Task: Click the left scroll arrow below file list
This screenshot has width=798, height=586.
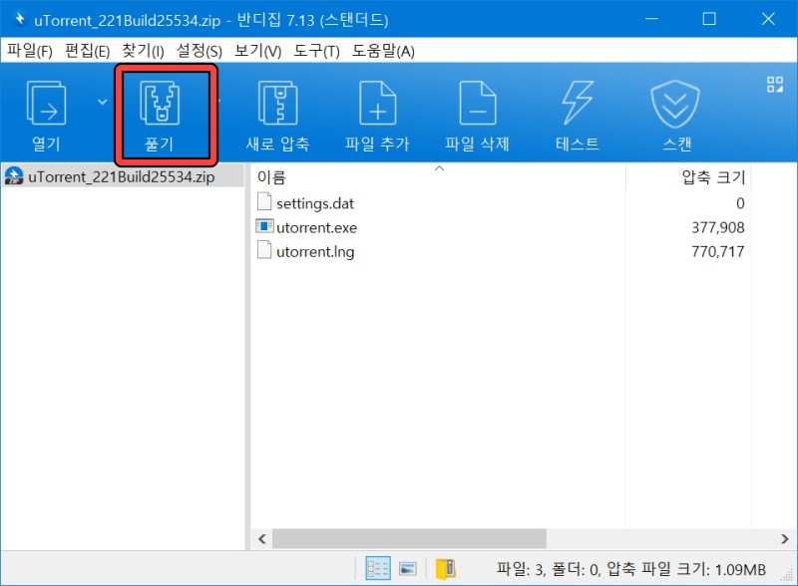Action: pyautogui.click(x=261, y=538)
